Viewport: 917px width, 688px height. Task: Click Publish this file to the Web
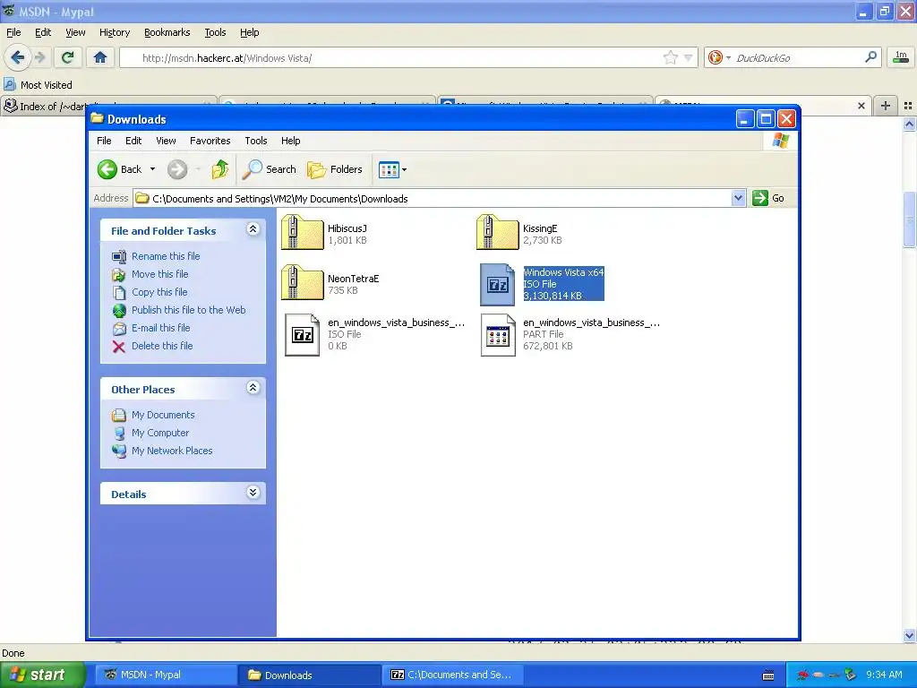coord(188,310)
